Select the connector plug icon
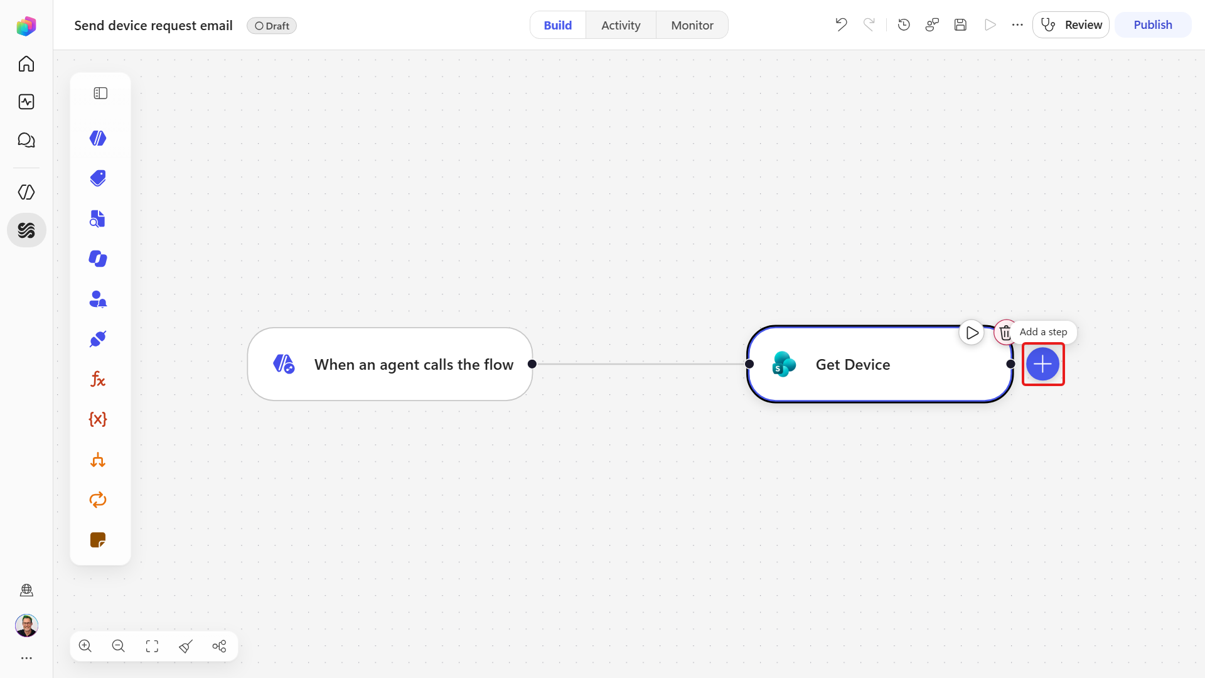 pos(98,339)
